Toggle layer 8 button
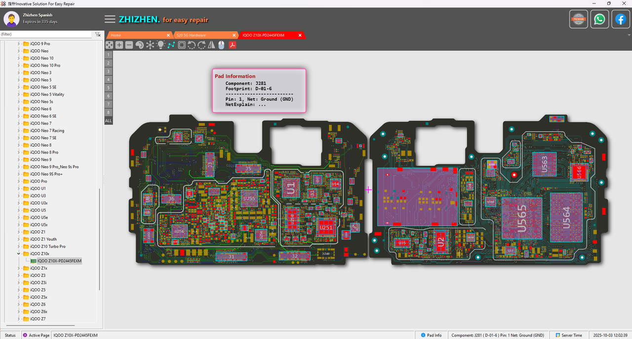The image size is (632, 339). pos(108,113)
